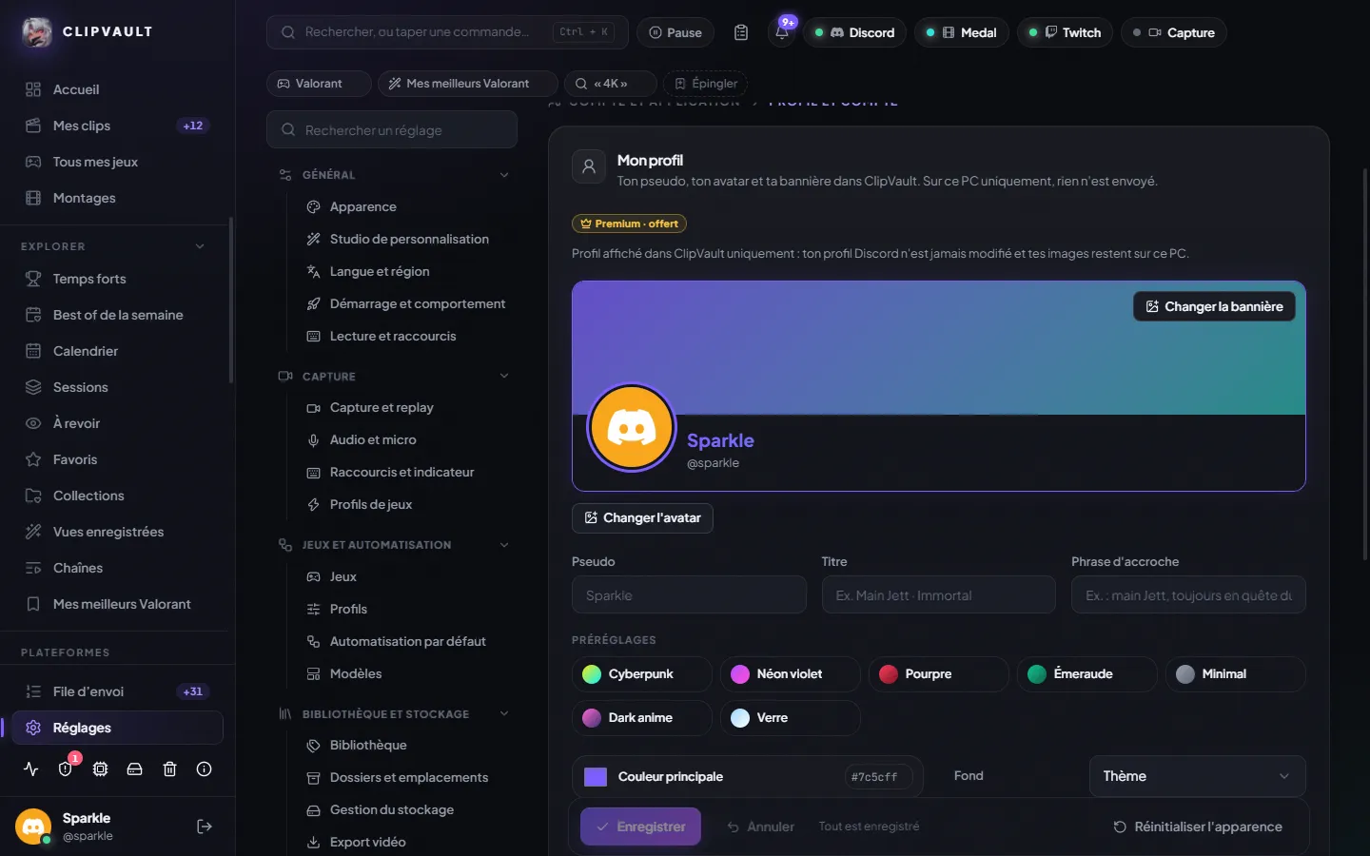Toggle the Capture status pill
This screenshot has width=1370, height=856.
coord(1173,32)
